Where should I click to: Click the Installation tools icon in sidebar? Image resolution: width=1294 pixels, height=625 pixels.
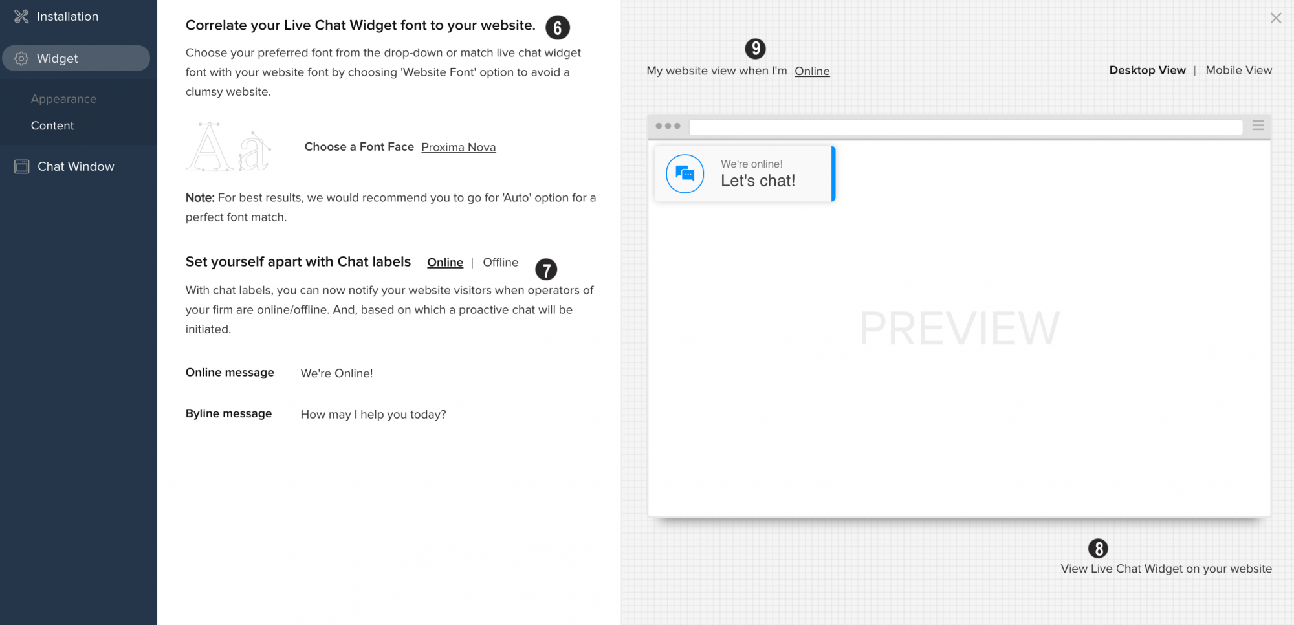pyautogui.click(x=21, y=17)
